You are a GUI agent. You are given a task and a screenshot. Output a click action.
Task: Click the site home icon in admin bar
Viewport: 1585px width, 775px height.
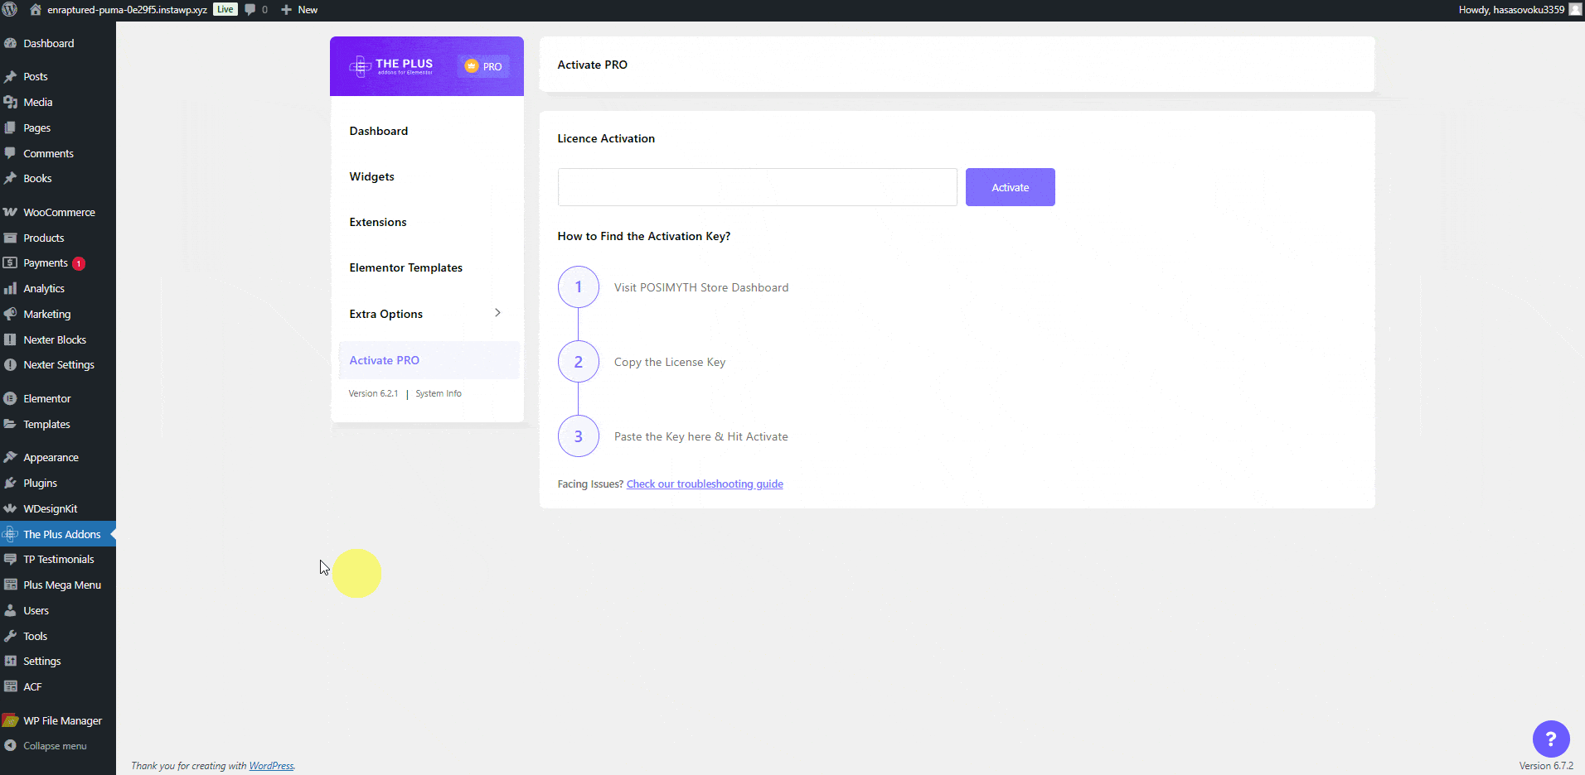pyautogui.click(x=36, y=10)
